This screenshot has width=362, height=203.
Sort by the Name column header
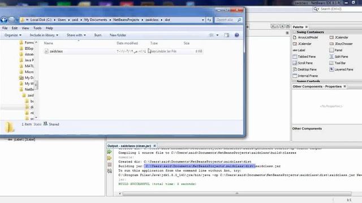(49, 43)
